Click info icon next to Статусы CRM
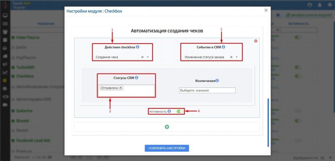Viewport: 335px width, 161px height. [x=136, y=78]
